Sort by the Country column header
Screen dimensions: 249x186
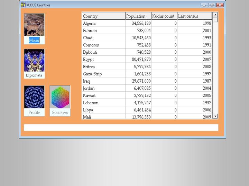pyautogui.click(x=103, y=16)
